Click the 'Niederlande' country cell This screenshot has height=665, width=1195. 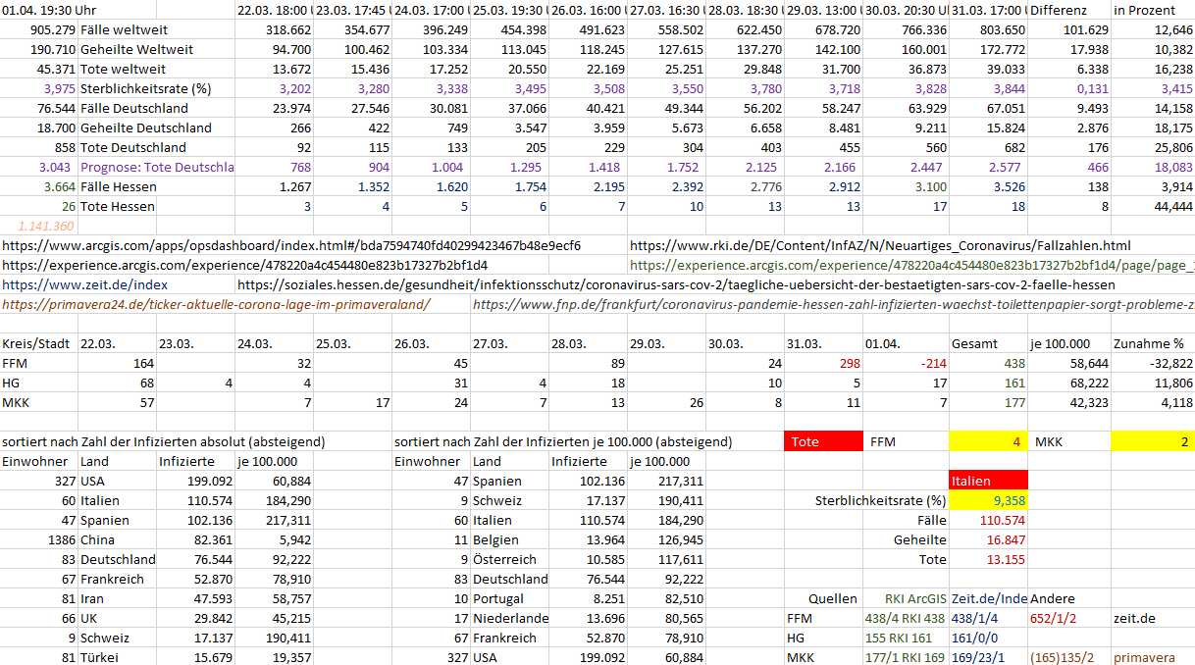point(511,618)
